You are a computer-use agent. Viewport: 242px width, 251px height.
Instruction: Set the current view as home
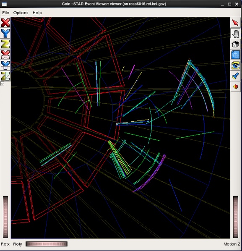[235, 55]
